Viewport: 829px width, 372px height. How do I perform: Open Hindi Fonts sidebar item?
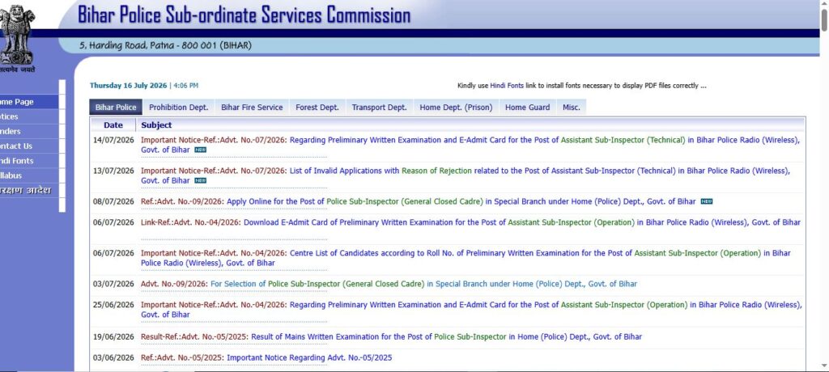coord(29,161)
